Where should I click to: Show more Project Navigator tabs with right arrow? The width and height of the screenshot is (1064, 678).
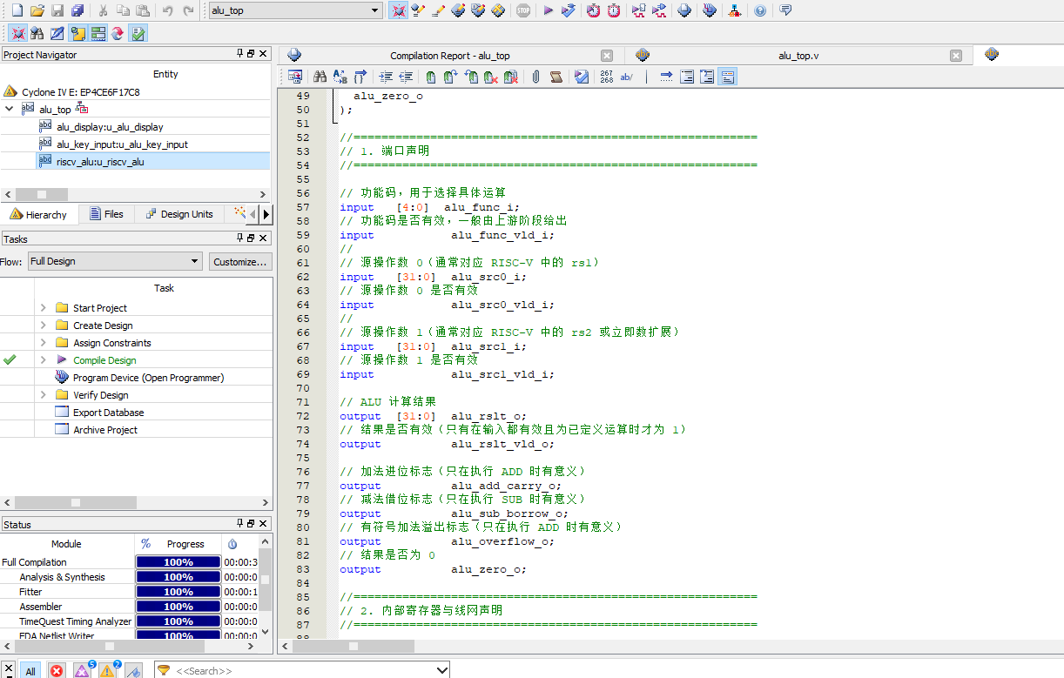point(266,214)
